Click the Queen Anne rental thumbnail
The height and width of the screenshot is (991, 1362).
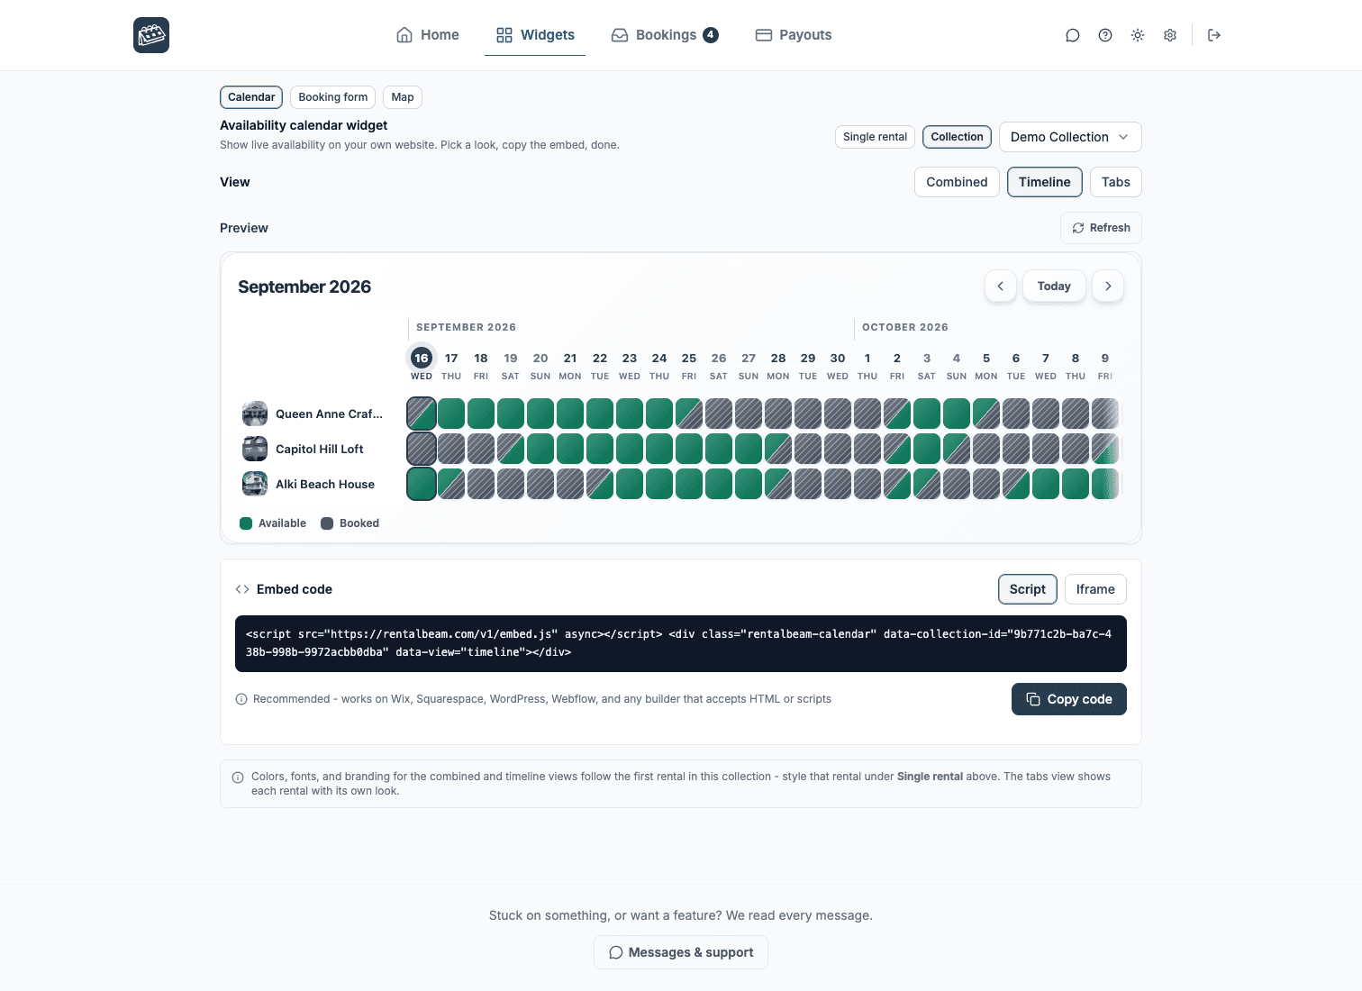tap(255, 414)
